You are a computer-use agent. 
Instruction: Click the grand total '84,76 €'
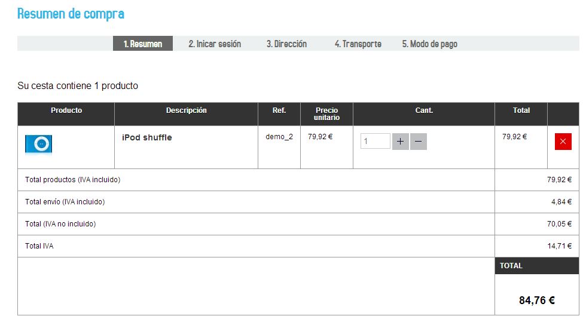point(537,300)
